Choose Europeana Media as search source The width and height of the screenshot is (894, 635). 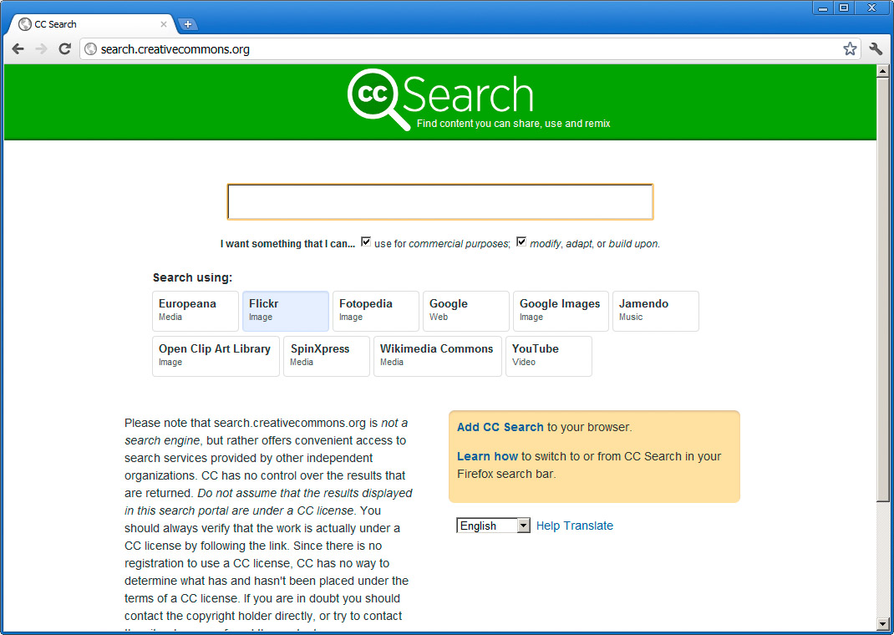point(195,311)
